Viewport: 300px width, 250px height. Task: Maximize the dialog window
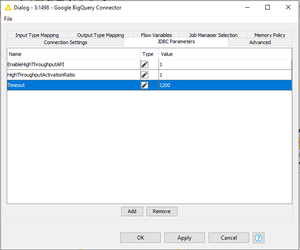click(x=268, y=8)
